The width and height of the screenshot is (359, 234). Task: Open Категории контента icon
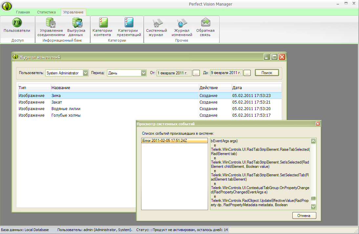point(103,23)
